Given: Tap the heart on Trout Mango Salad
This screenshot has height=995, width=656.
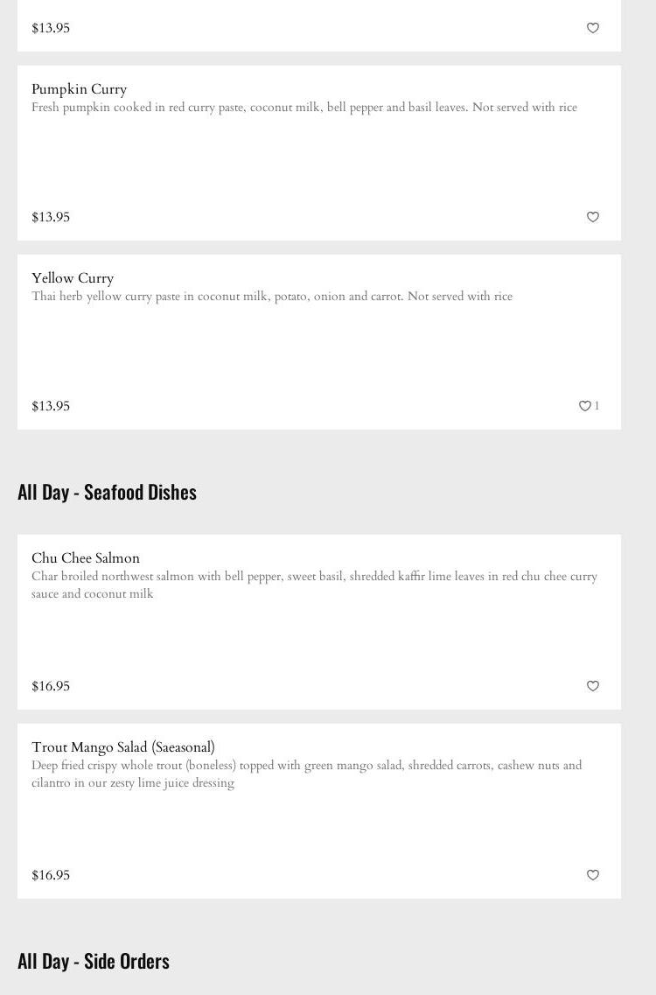Looking at the screenshot, I should point(593,875).
